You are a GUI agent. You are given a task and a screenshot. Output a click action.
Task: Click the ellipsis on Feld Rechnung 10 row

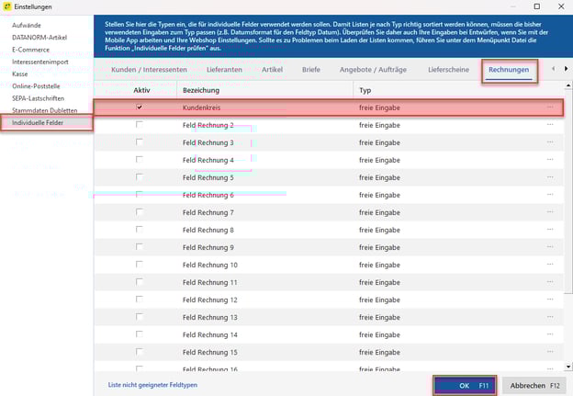point(551,265)
